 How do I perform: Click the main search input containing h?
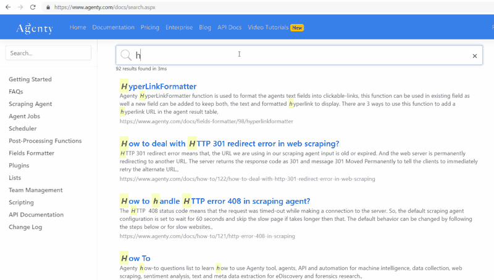click(299, 55)
